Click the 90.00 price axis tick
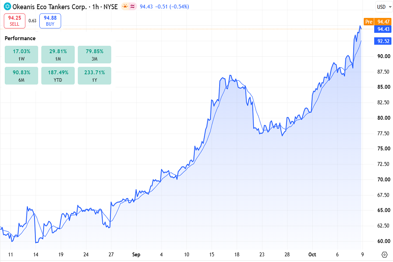This screenshot has height=262, width=393. [x=384, y=56]
